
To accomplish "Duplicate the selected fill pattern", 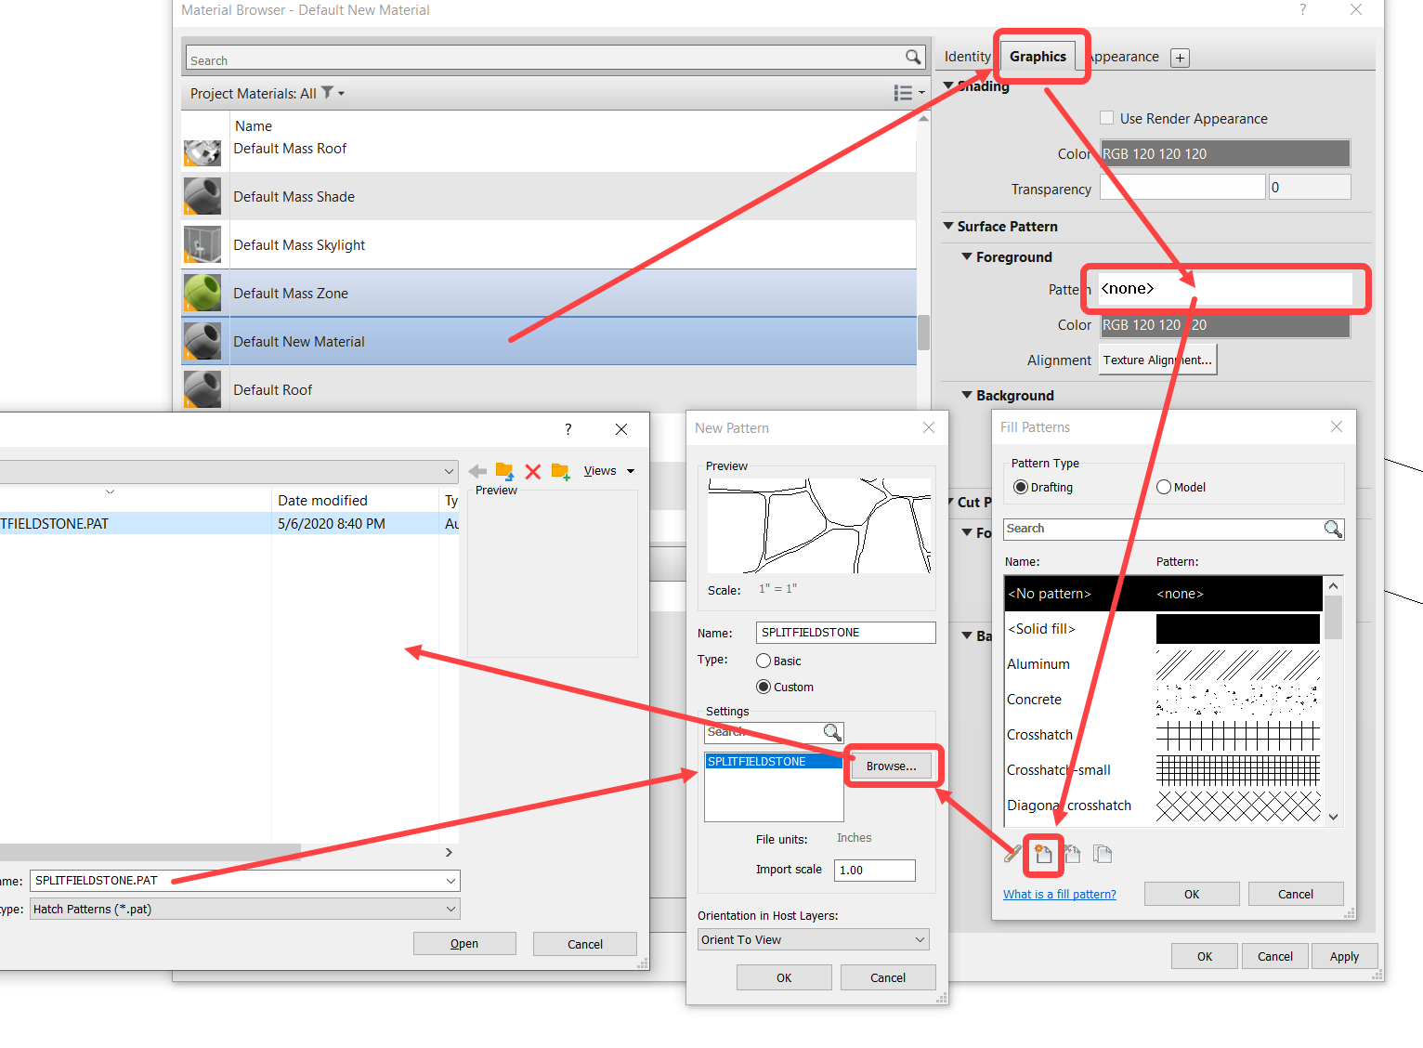I will pos(1102,855).
